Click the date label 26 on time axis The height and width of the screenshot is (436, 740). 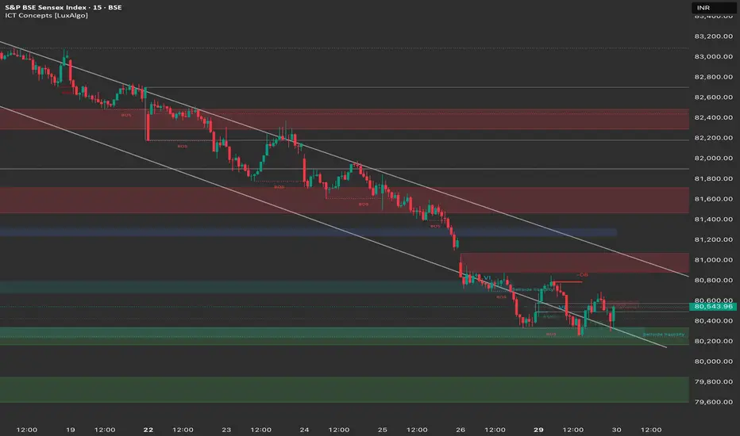click(459, 430)
